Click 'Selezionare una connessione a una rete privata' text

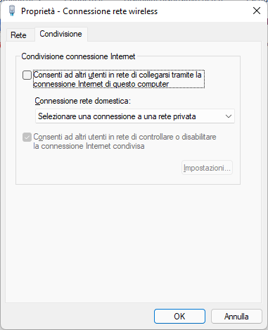117,116
